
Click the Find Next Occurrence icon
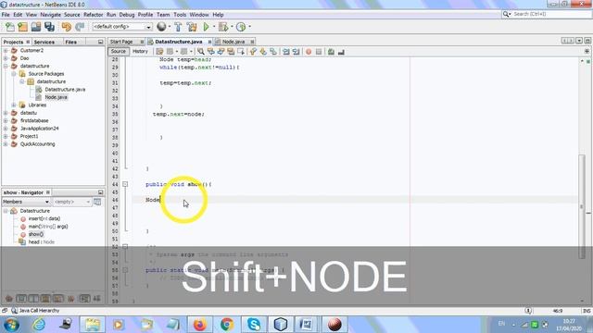pos(221,52)
